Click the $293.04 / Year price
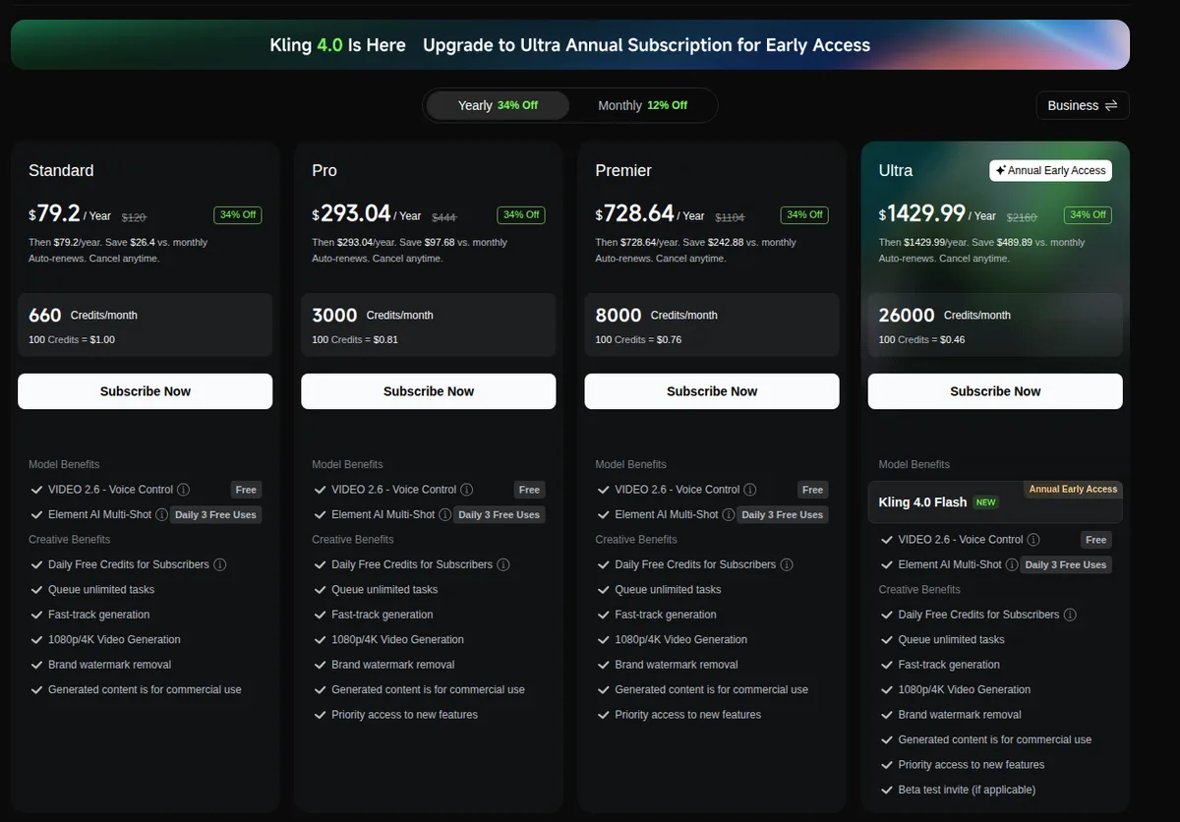This screenshot has width=1180, height=822. point(367,213)
